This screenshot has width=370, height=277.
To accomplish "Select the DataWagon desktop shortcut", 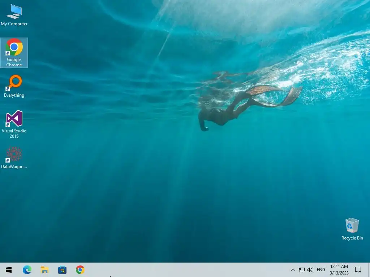I will coord(14,158).
